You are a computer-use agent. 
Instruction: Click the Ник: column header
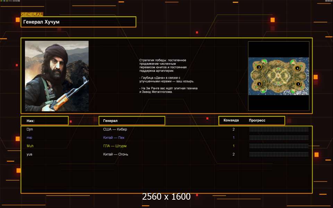(44, 121)
